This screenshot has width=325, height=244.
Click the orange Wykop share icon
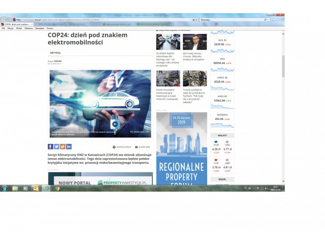(62, 146)
